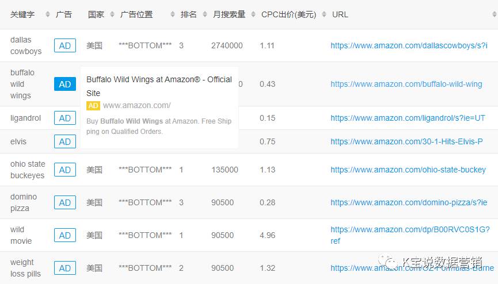498x284 pixels.
Task: Open the amazon.com/dp/B00RVC0S1G URL link
Action: pos(410,235)
